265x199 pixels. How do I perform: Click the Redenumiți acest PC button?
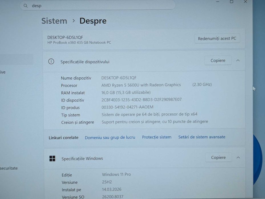coord(217,39)
